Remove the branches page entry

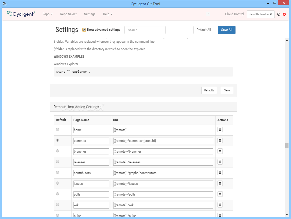click(220, 151)
